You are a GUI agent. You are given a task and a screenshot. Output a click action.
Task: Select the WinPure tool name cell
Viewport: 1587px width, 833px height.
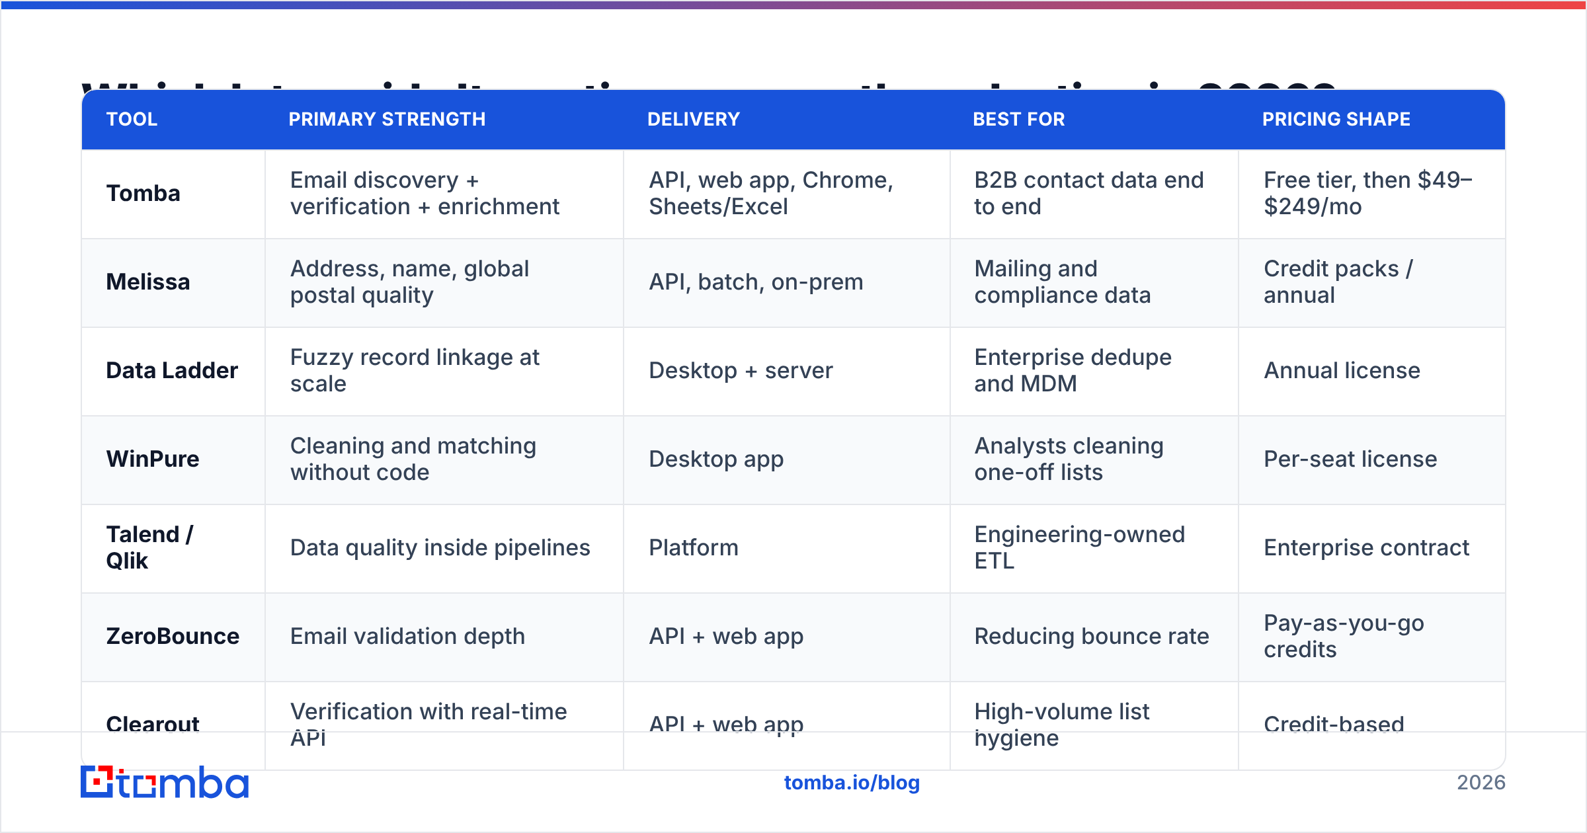(x=173, y=459)
